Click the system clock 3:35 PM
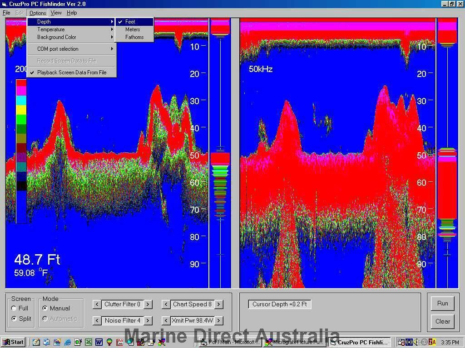Viewport: 465px width, 348px height. tap(450, 343)
